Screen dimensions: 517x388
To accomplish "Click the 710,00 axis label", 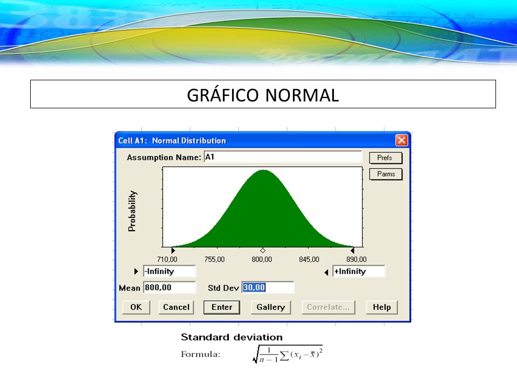I will [167, 259].
